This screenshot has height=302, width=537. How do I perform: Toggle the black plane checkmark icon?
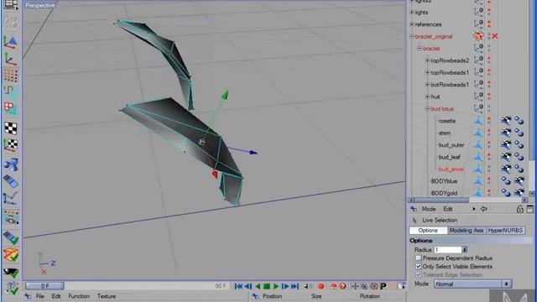11,273
